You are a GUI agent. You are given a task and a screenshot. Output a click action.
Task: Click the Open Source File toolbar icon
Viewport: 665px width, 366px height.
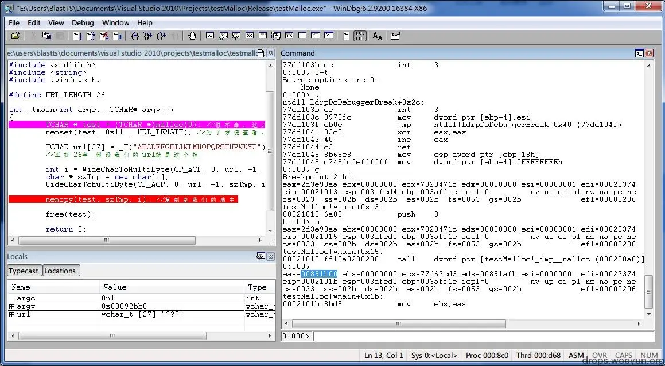pos(15,36)
